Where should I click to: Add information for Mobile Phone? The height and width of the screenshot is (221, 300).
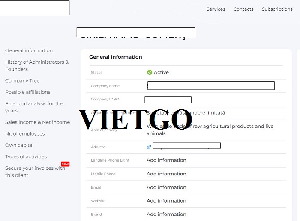pyautogui.click(x=166, y=174)
